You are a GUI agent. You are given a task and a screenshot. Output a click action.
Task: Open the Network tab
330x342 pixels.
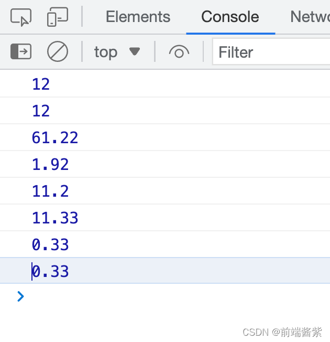310,17
